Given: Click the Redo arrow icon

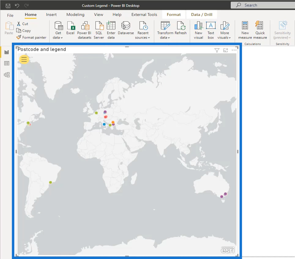Looking at the screenshot, I should [x=26, y=5].
